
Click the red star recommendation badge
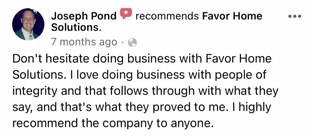(x=126, y=14)
